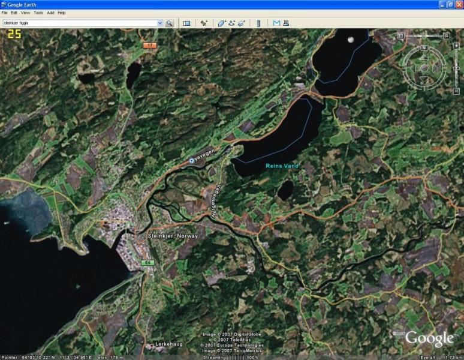Open the Add menu
This screenshot has height=360, width=464.
[50, 13]
